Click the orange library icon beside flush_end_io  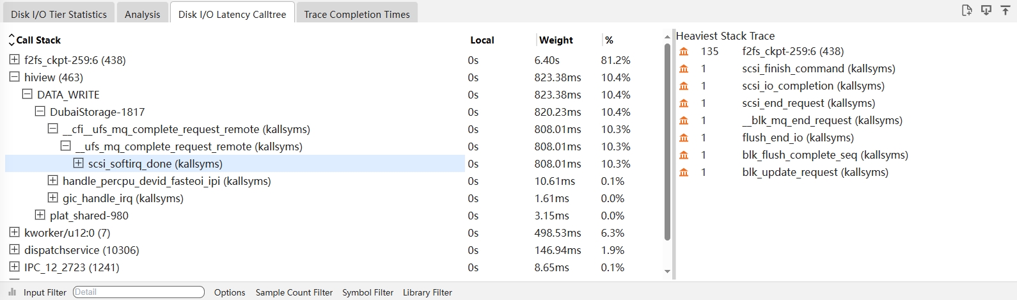[x=684, y=138]
